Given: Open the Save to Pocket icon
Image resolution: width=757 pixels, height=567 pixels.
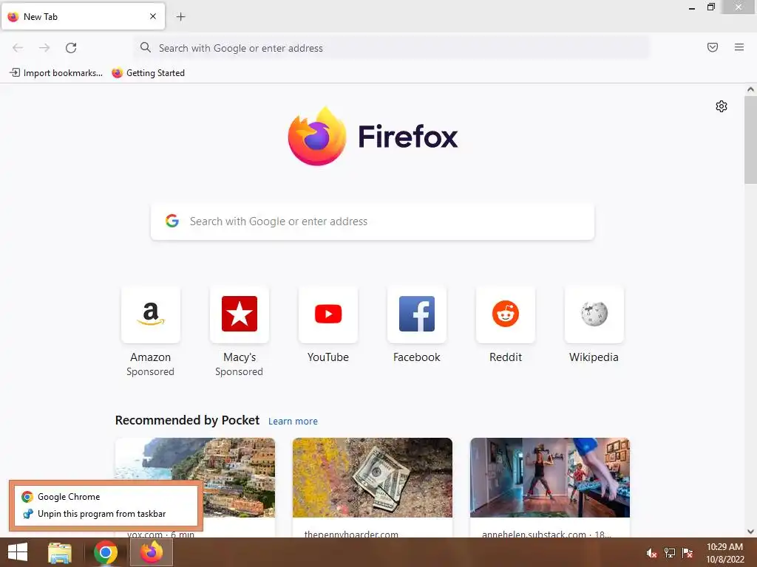Looking at the screenshot, I should (713, 47).
